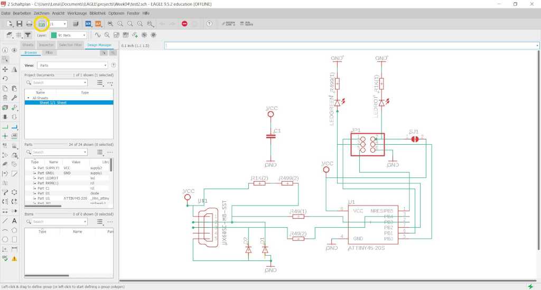Open the Bearbeiten menu
Image resolution: width=541 pixels, height=290 pixels.
pyautogui.click(x=22, y=13)
